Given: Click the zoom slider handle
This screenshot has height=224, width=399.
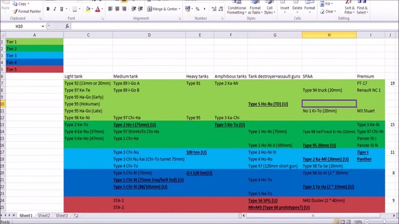Looking at the screenshot, I should (x=384, y=222).
